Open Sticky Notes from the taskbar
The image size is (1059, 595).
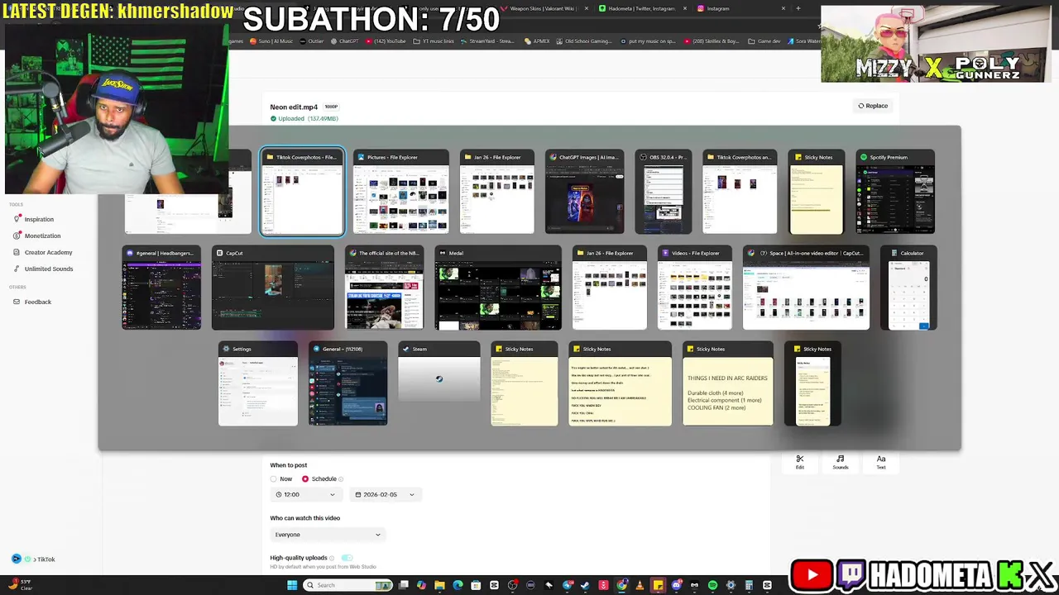pyautogui.click(x=657, y=585)
